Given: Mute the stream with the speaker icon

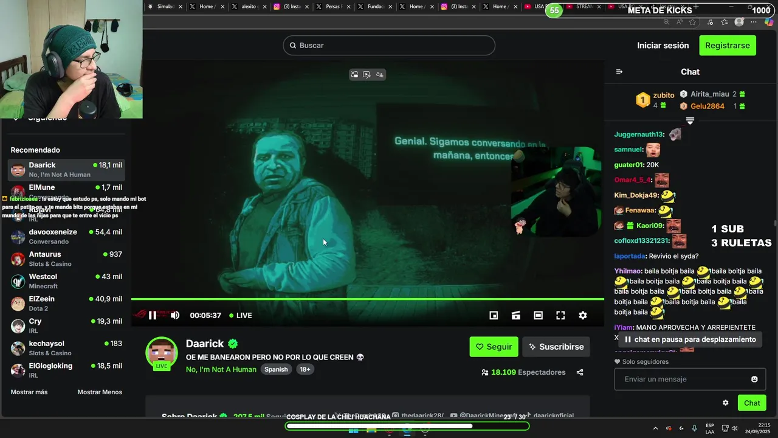Looking at the screenshot, I should [175, 315].
